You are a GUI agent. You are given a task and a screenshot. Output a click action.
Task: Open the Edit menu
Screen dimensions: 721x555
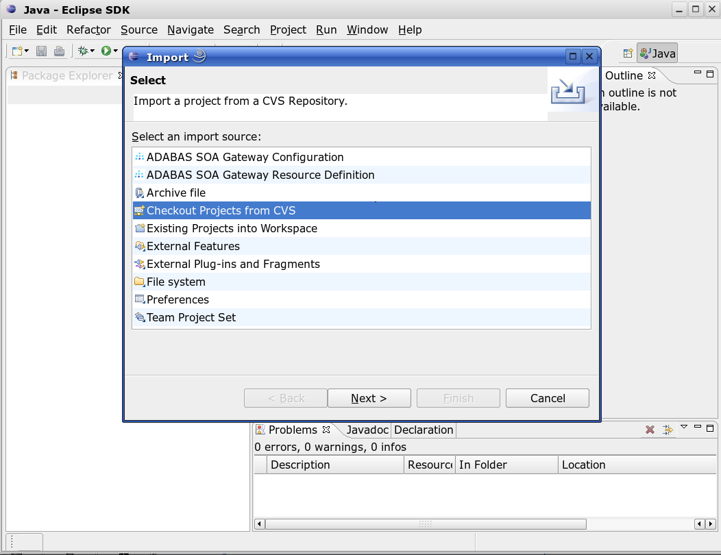(x=47, y=30)
